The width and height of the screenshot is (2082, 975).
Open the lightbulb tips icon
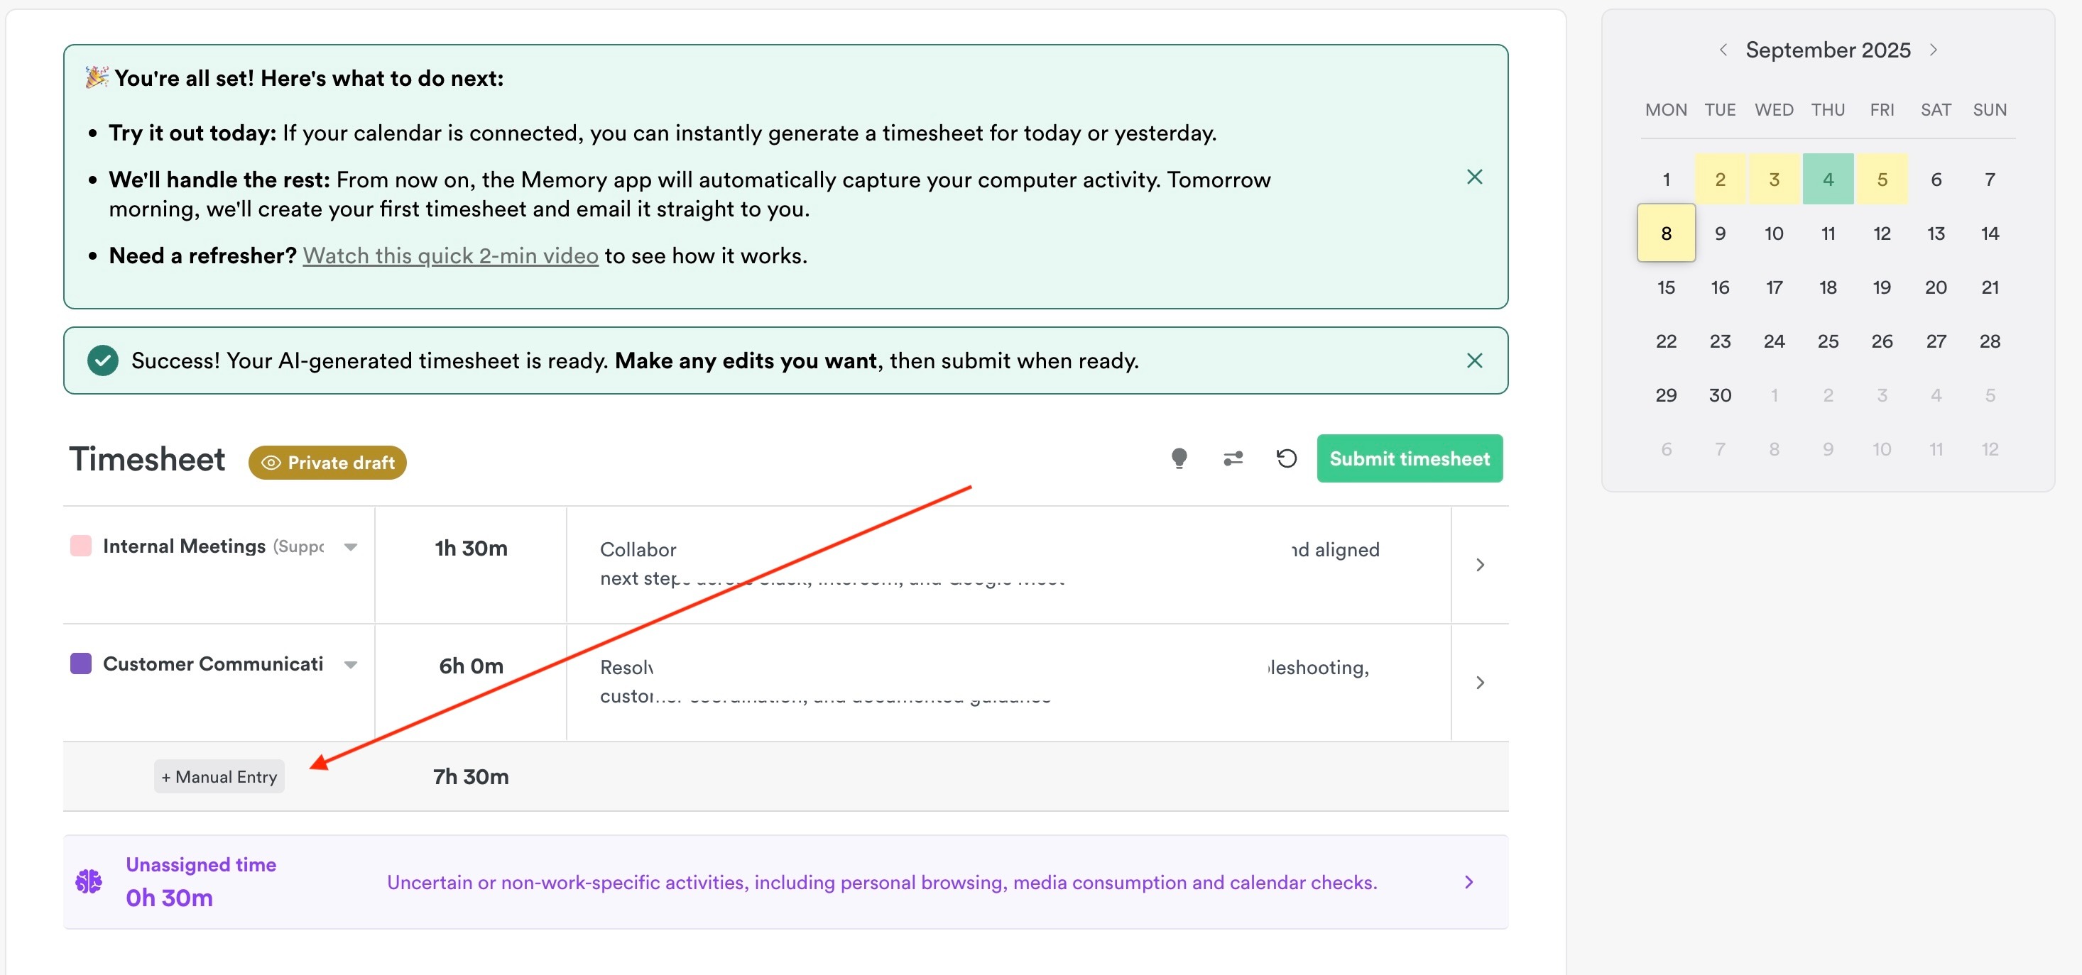(x=1181, y=458)
